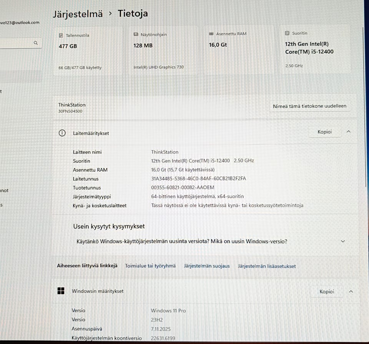Image resolution: width=369 pixels, height=344 pixels.
Task: Click the Tallennustila storage icon
Action: (x=61, y=35)
